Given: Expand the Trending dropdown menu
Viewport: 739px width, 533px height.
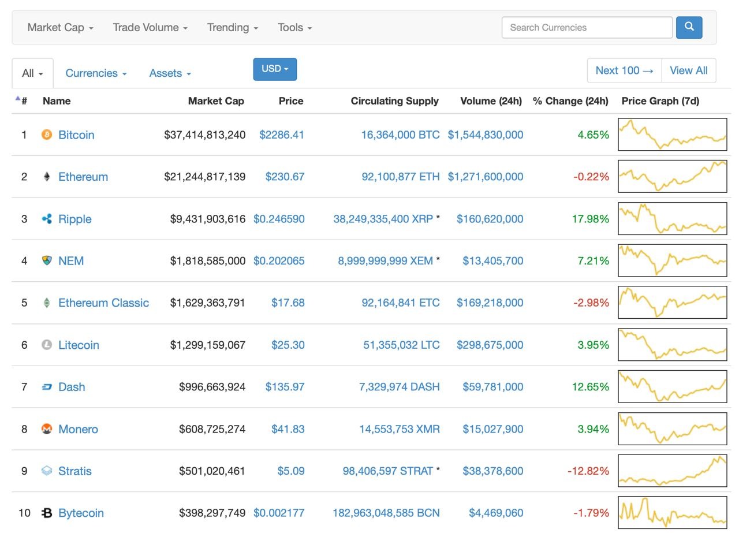Looking at the screenshot, I should pyautogui.click(x=233, y=27).
